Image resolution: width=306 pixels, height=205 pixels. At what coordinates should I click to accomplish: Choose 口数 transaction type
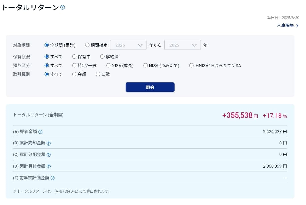pos(98,74)
